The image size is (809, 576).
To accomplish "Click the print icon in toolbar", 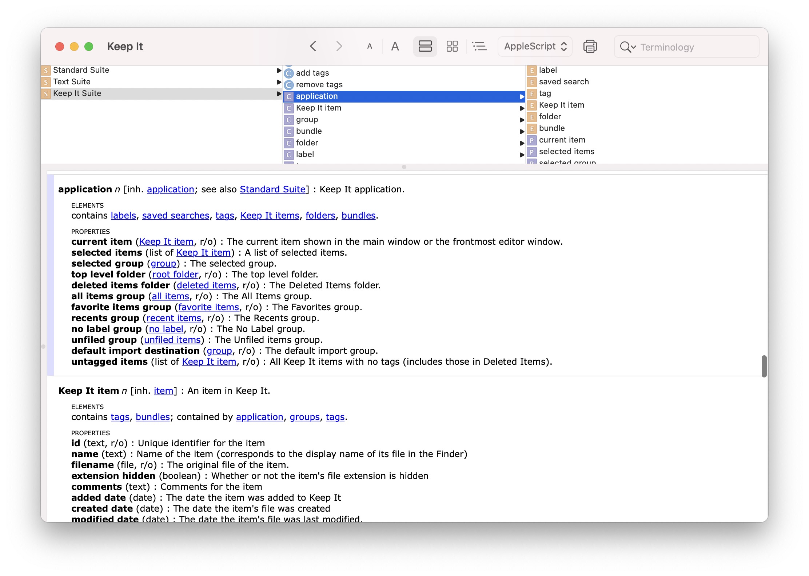I will point(590,47).
